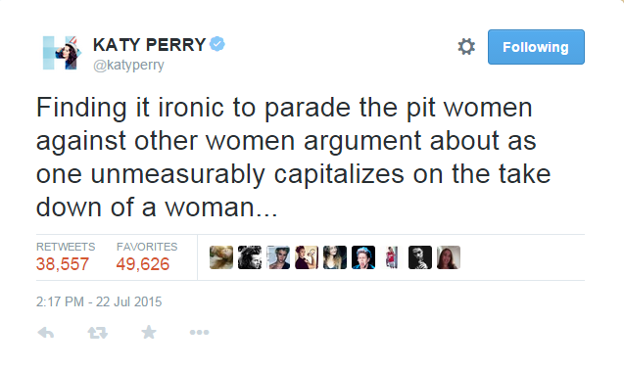
Task: Open Katy Perry's profile avatar
Action: click(62, 53)
